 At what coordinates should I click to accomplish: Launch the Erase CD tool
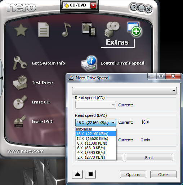click(31, 102)
